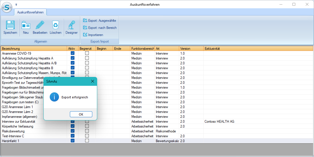Screen dimensions: 314x157
Task: Sort by the Funktionsbereich column header
Action: pyautogui.click(x=142, y=49)
